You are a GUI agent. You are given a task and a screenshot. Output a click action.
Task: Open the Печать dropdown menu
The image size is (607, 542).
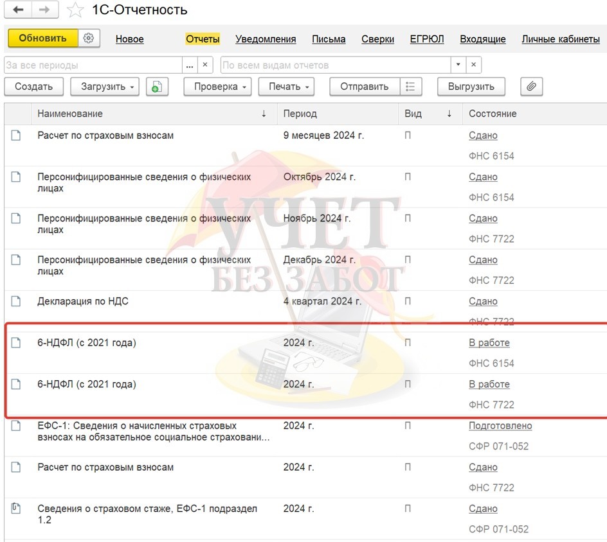pos(287,87)
